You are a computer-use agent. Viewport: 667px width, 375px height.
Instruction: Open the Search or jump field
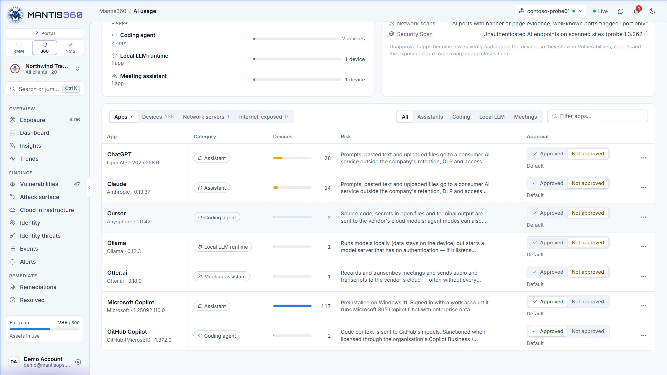pyautogui.click(x=45, y=89)
